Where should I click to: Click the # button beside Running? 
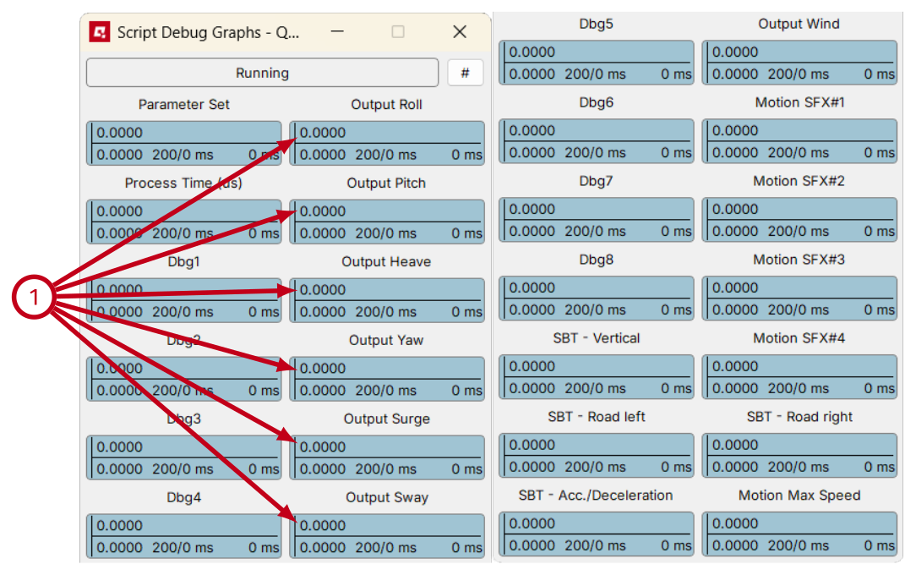465,73
